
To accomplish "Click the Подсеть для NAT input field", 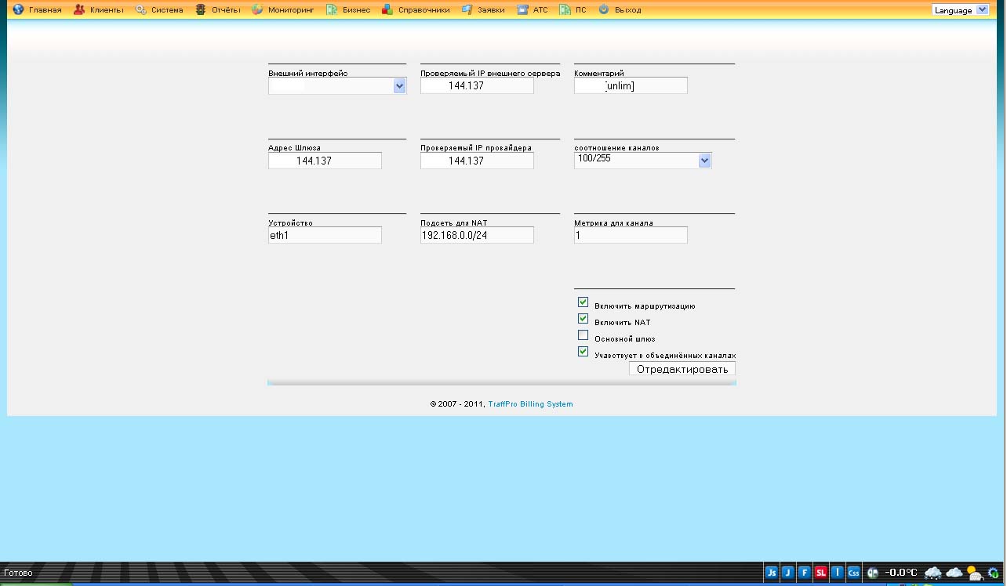I will click(477, 235).
